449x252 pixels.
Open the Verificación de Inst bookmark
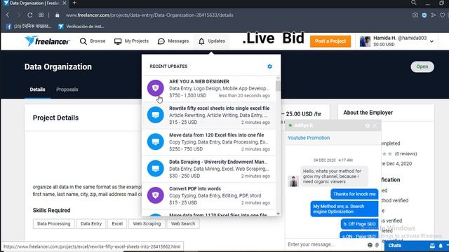[81, 27]
